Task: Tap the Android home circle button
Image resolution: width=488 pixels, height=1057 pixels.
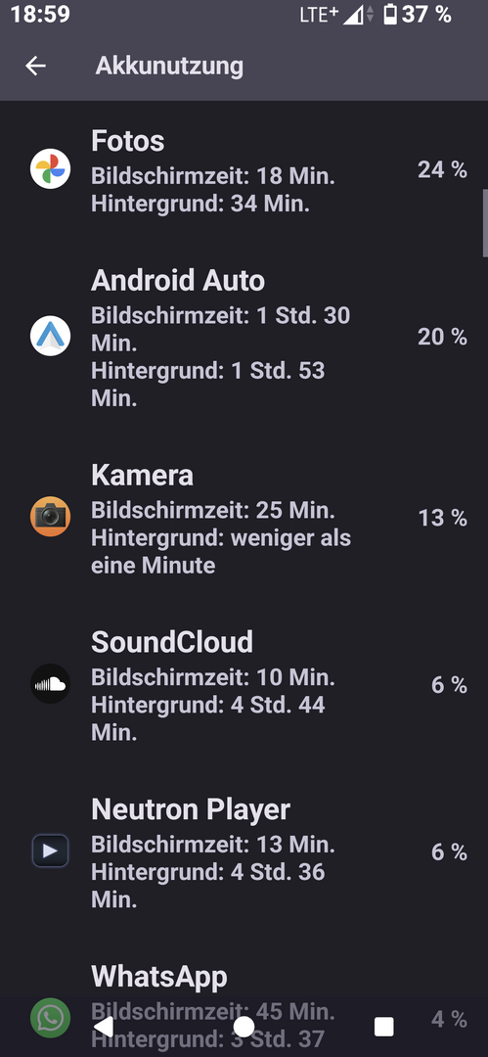Action: pyautogui.click(x=244, y=1026)
